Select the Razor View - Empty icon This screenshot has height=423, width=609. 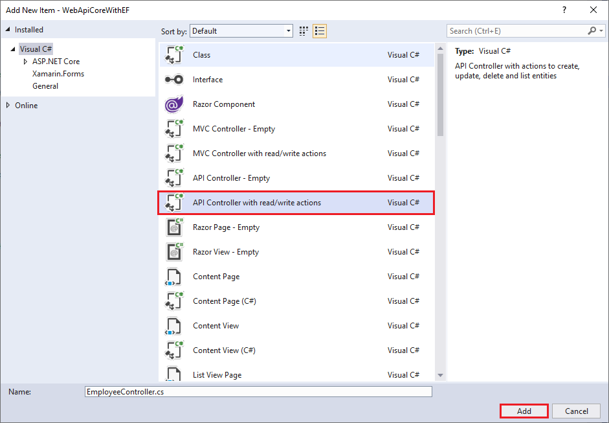[174, 252]
